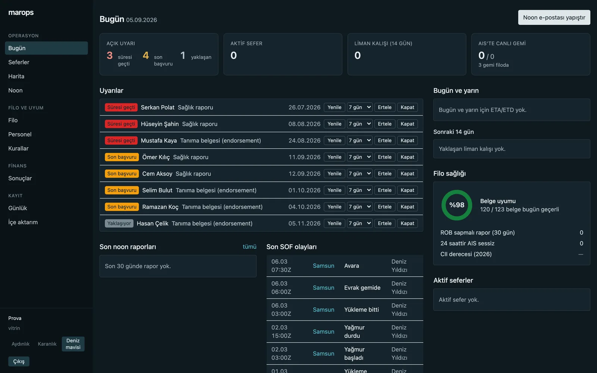Image resolution: width=597 pixels, height=373 pixels.
Task: Click Ertele for Ramazan Koç
Action: 385,207
